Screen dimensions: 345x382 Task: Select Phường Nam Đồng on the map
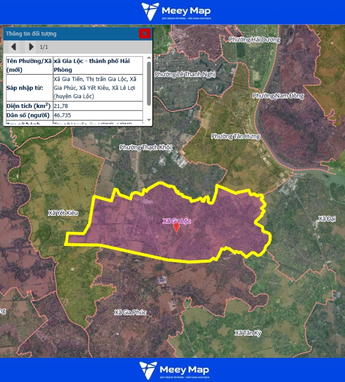pos(278,95)
